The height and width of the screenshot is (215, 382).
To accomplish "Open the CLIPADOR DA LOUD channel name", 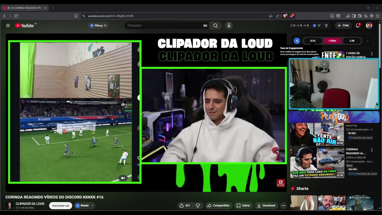I will coord(30,204).
